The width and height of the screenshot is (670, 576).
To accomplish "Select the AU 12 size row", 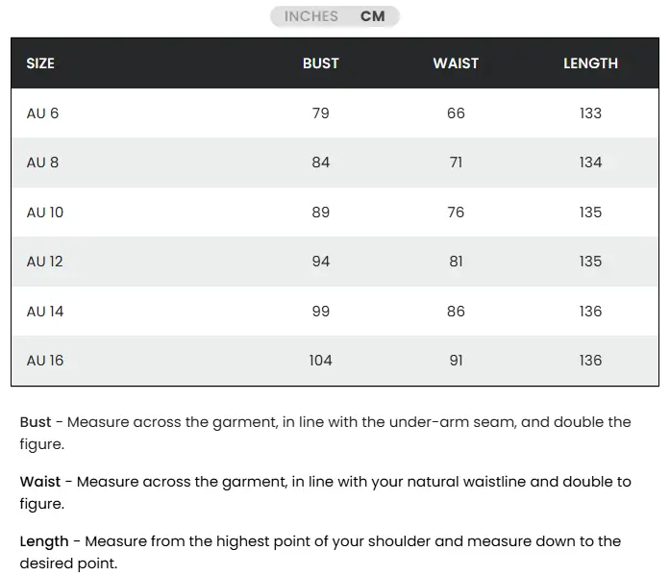I will [45, 262].
